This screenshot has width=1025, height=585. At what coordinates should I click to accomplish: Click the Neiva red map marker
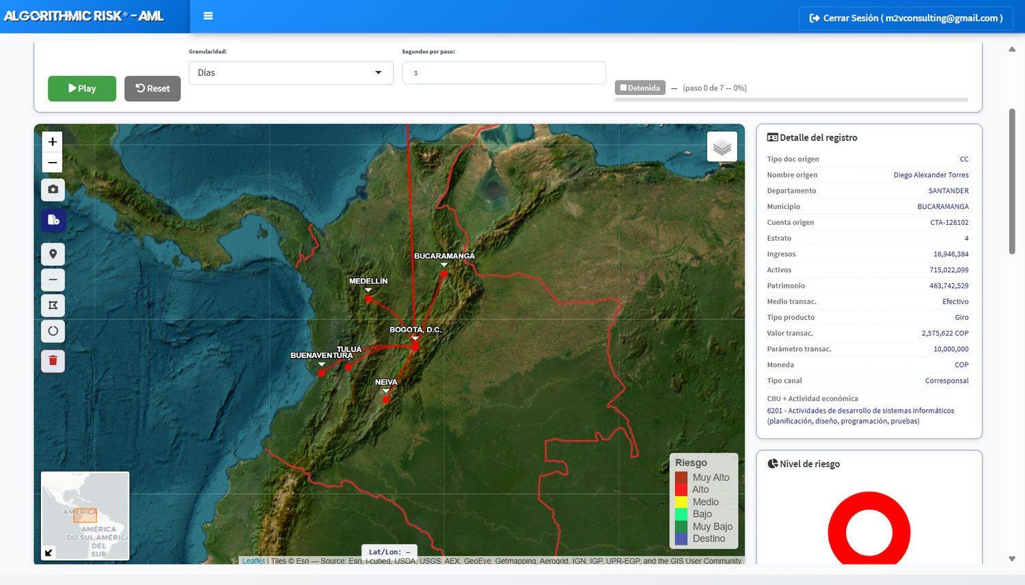tap(385, 400)
